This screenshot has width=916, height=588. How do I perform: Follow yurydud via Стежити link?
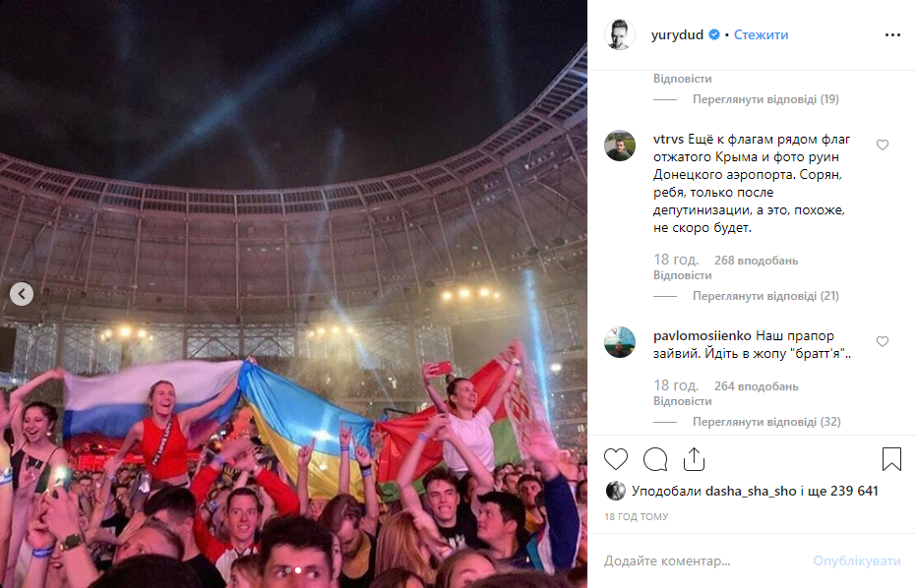pos(761,35)
